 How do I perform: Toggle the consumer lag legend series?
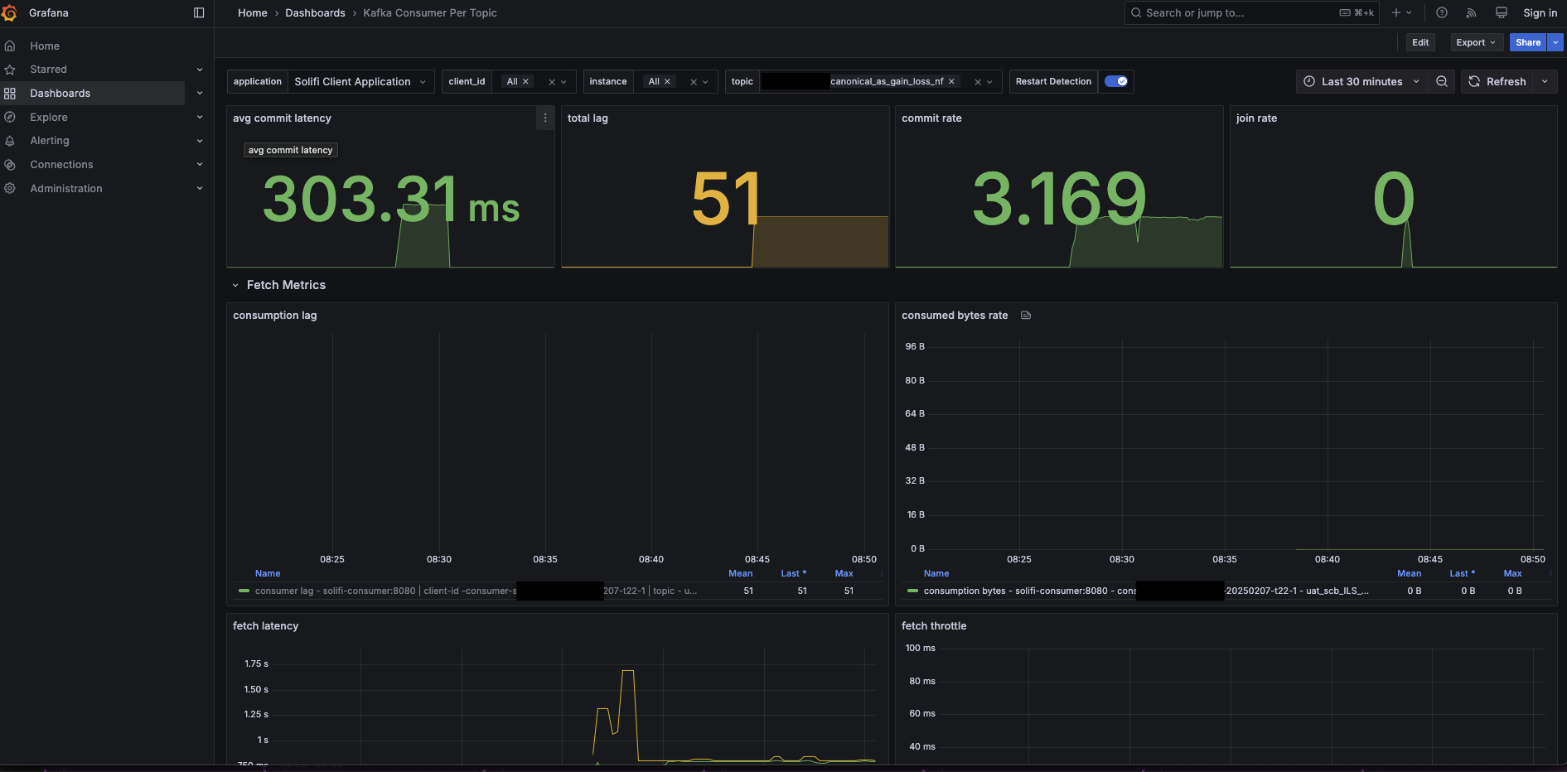(x=331, y=591)
